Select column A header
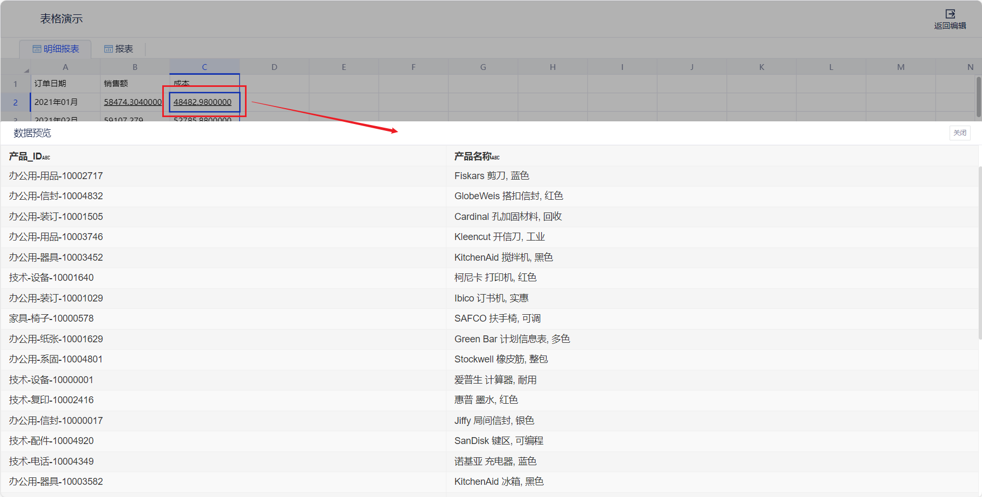 tap(65, 67)
